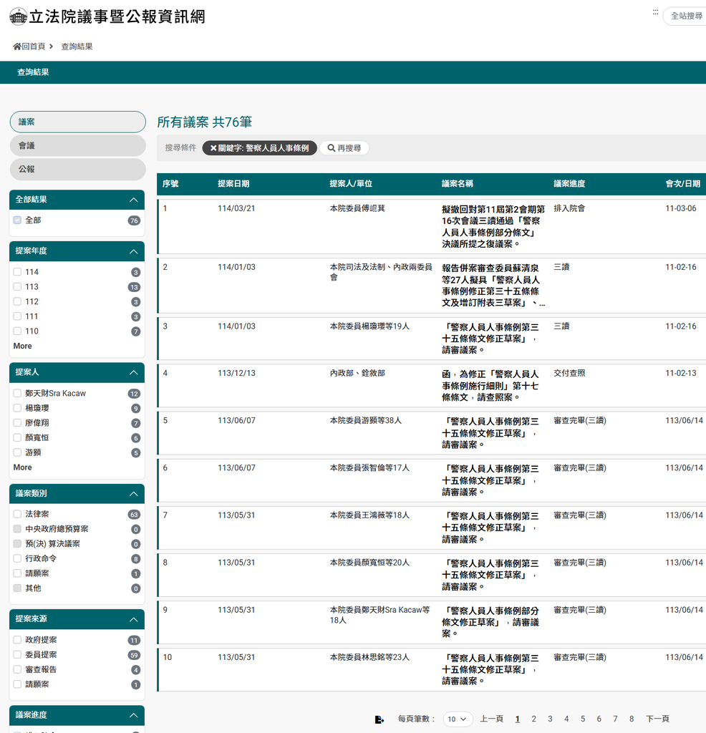This screenshot has width=706, height=733.
Task: Collapse the 議案類別 filter panel
Action: point(133,494)
